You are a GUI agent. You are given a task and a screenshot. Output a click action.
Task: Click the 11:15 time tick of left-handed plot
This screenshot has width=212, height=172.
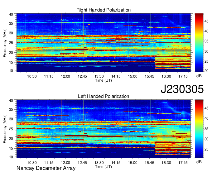point(49,163)
